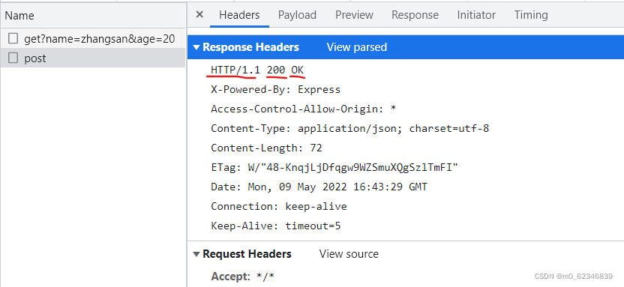This screenshot has width=624, height=287.
Task: Click the Response Headers section title
Action: click(250, 47)
